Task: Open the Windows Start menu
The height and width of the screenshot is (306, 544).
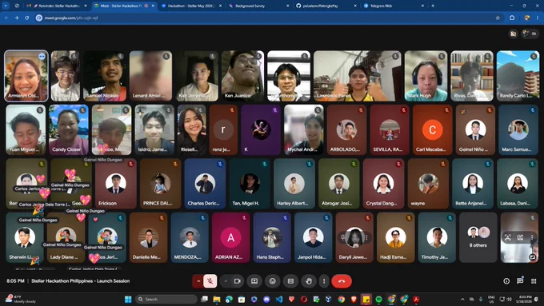Action: click(x=128, y=299)
